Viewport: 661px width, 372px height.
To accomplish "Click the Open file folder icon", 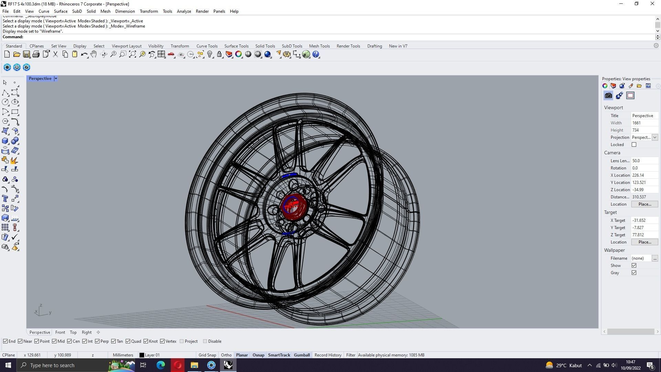I will tap(17, 54).
